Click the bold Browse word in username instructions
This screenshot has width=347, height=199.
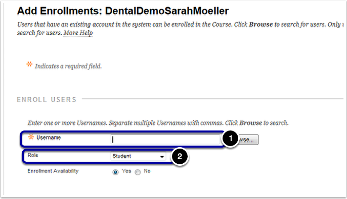click(x=251, y=123)
